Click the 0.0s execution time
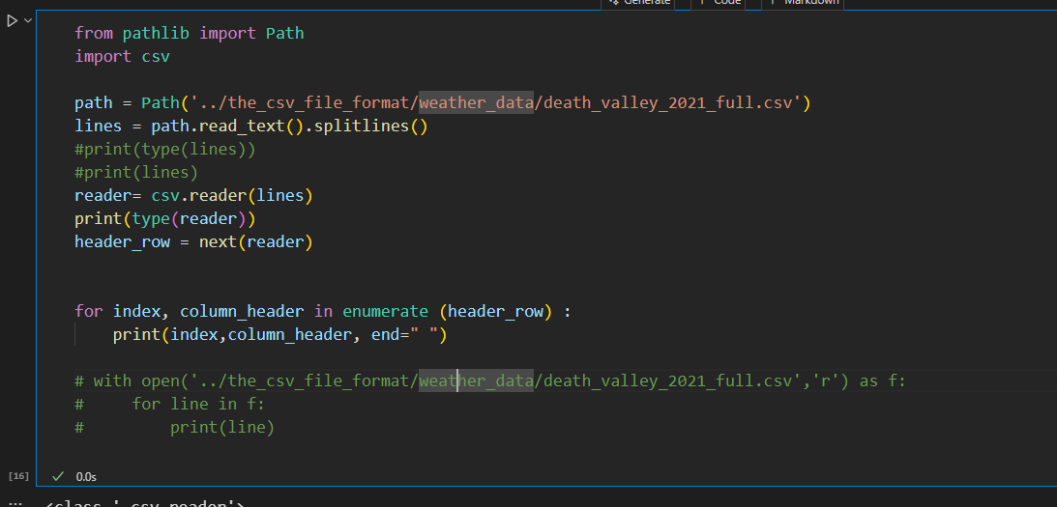The image size is (1057, 507). click(86, 477)
